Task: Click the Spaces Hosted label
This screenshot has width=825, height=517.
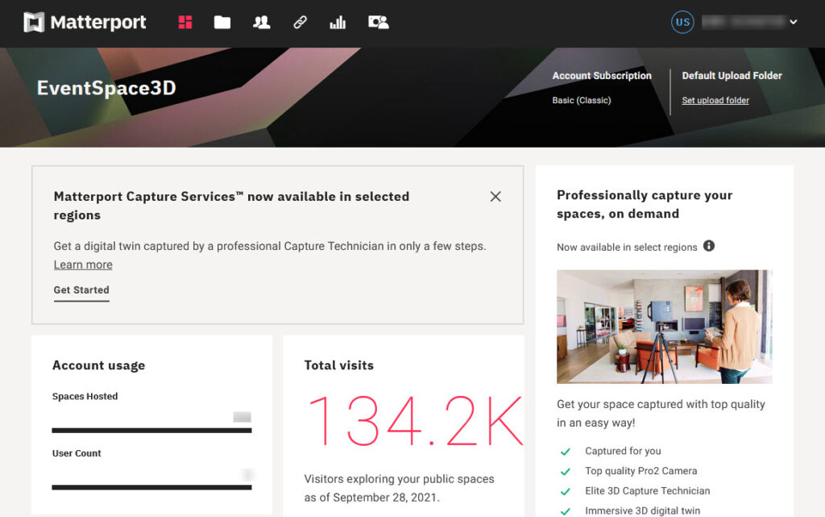Action: click(x=85, y=397)
